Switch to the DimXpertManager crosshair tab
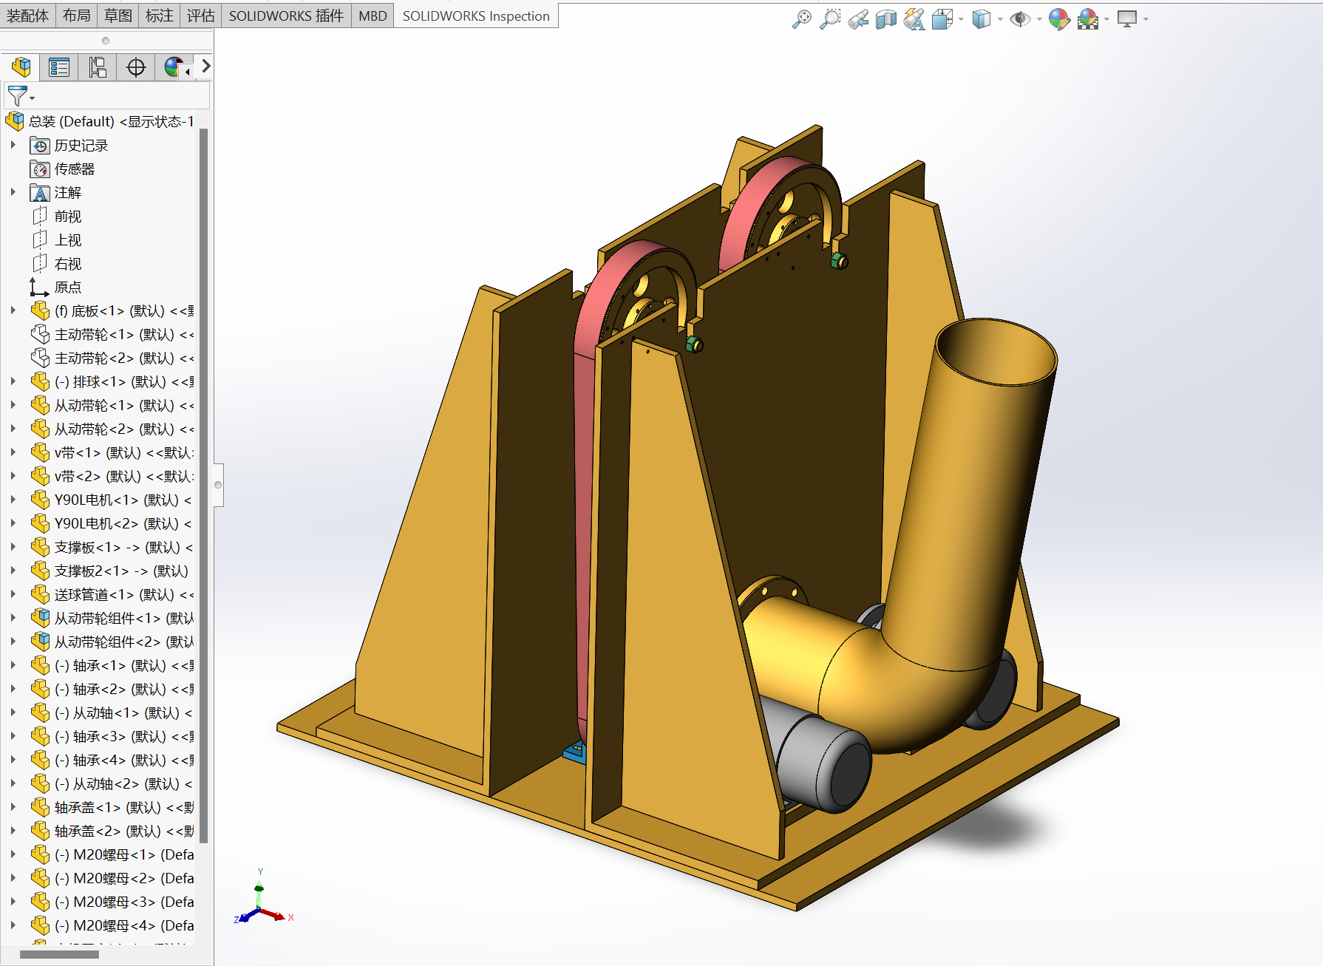1323x966 pixels. [x=136, y=68]
